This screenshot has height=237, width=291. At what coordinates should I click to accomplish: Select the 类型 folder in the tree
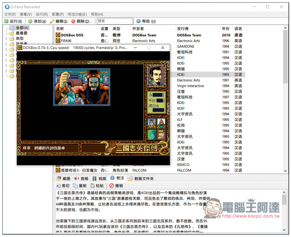tap(17, 39)
